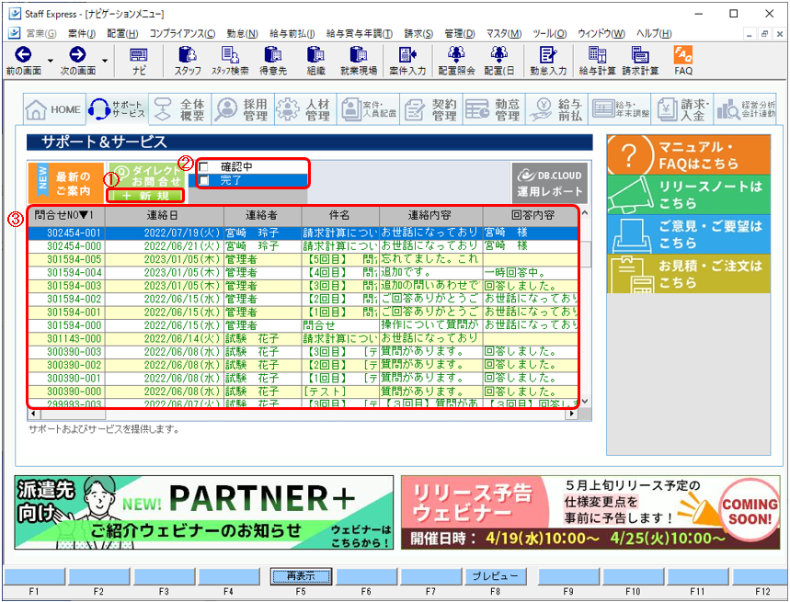Open マニュアル・FAQはこちら panel

click(688, 154)
